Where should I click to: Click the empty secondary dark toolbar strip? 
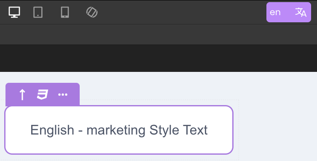[158, 34]
